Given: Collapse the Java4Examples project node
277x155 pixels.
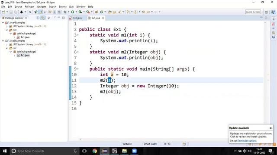Looking at the screenshot, I should 3,23.
